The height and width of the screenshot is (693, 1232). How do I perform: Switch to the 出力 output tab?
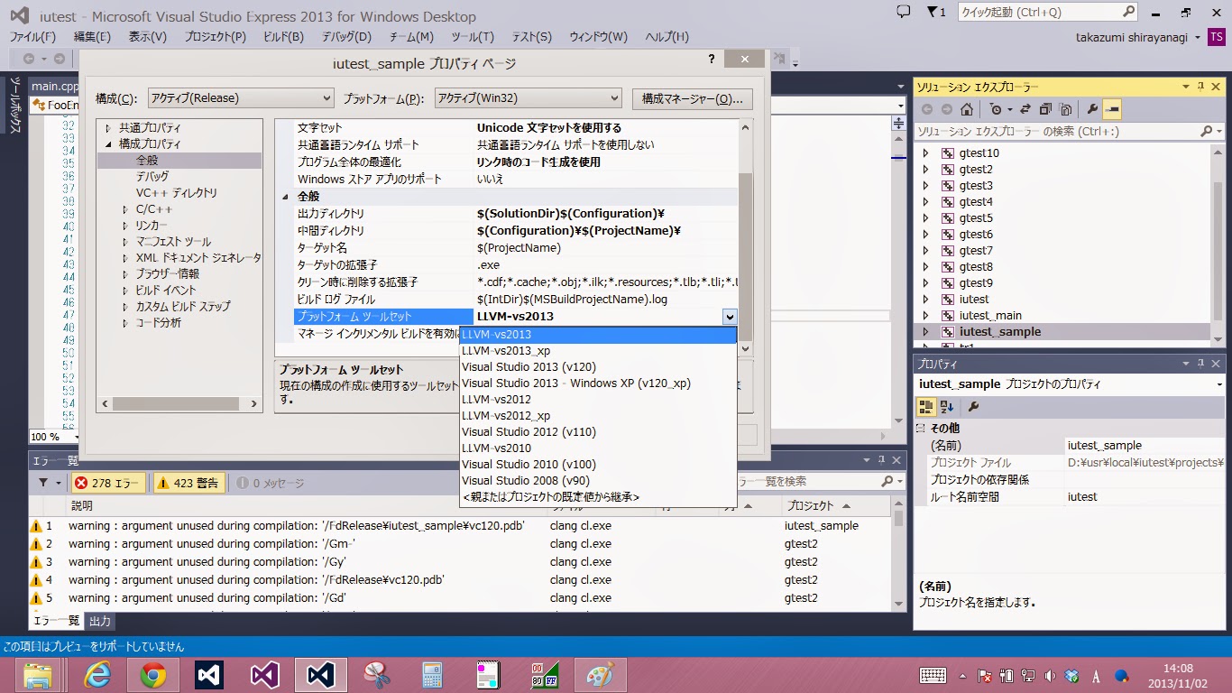pyautogui.click(x=100, y=622)
